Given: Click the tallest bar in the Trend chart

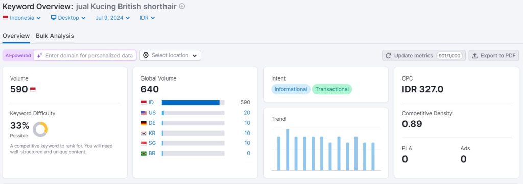Looking at the screenshot, I should pyautogui.click(x=288, y=150).
